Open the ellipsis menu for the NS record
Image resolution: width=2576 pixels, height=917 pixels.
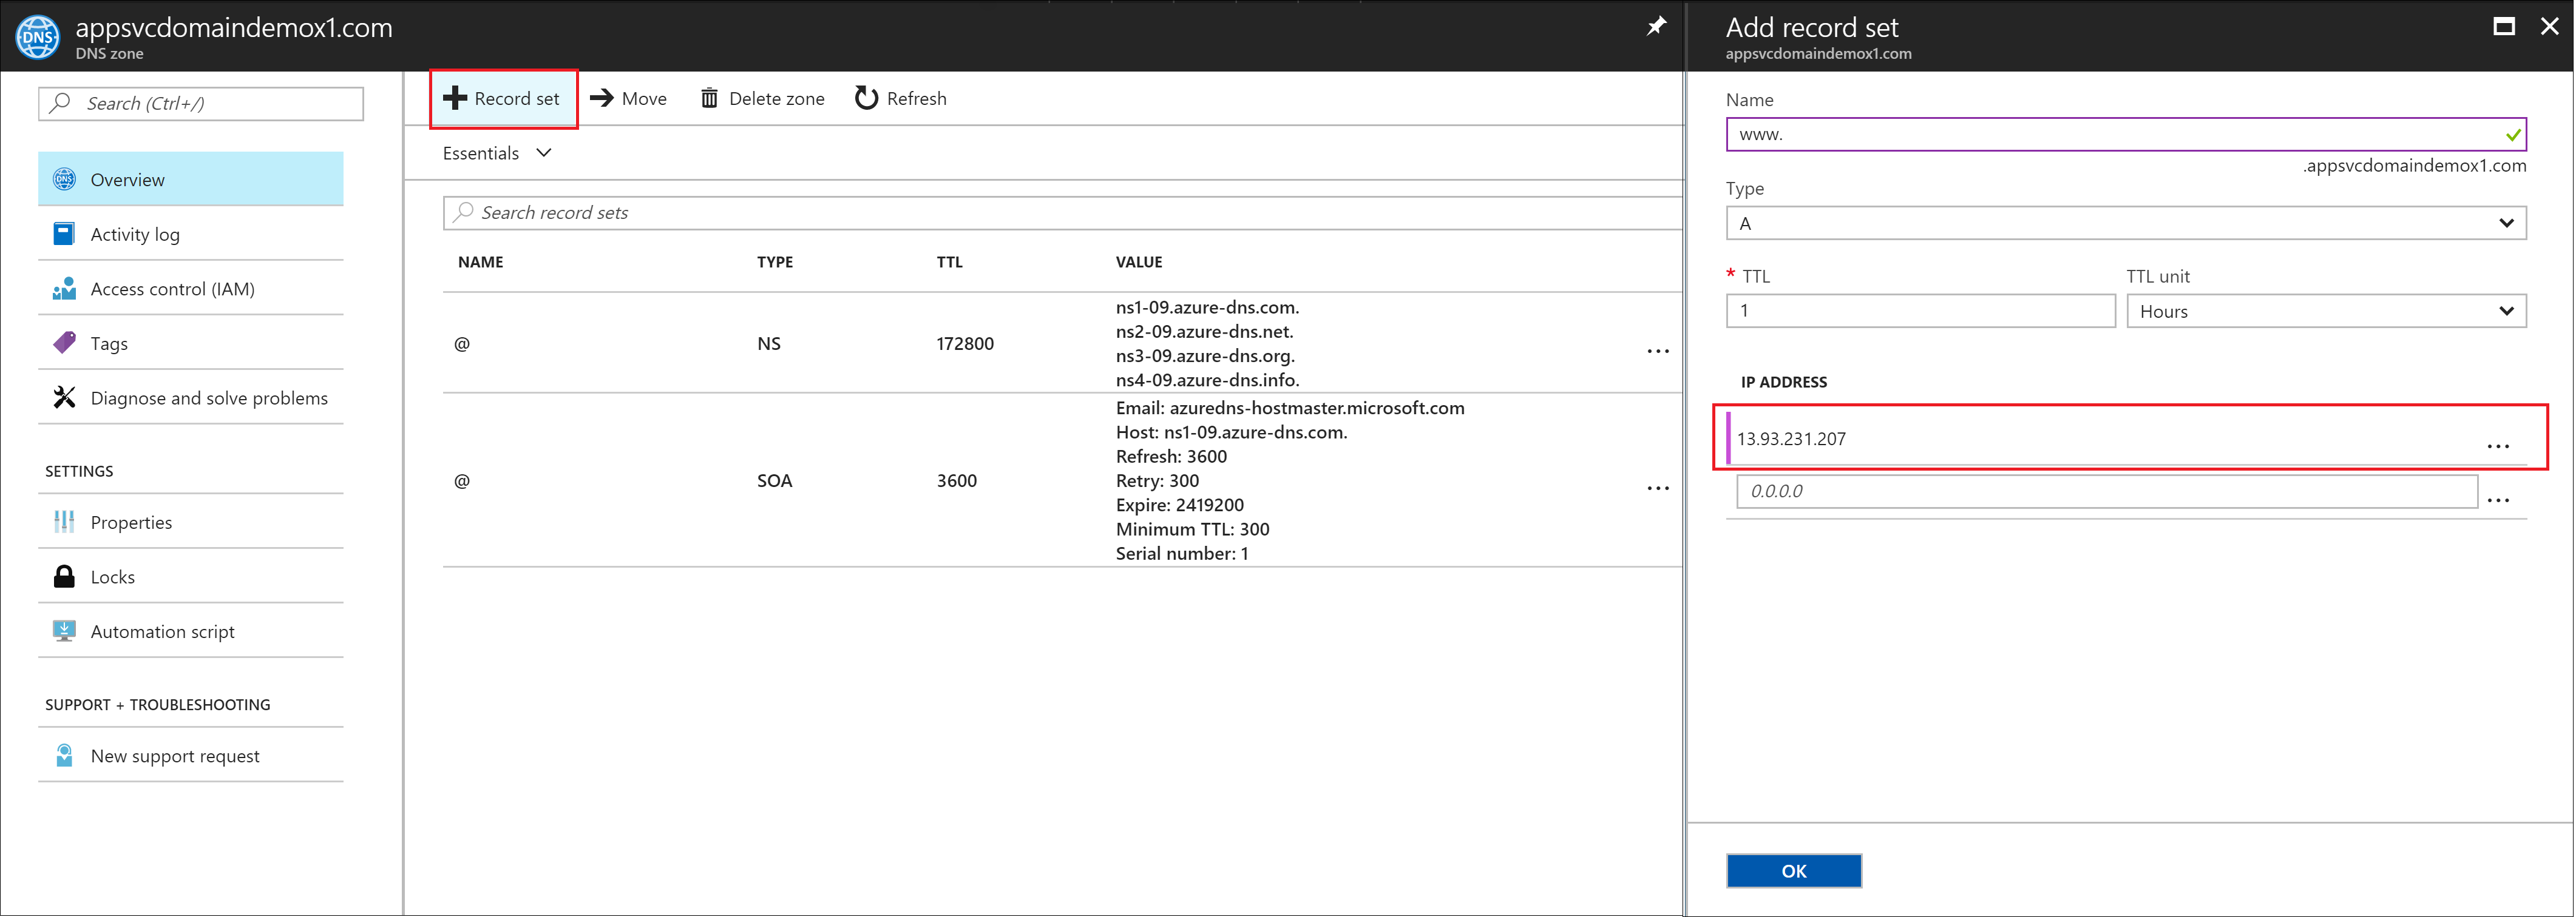[1657, 352]
